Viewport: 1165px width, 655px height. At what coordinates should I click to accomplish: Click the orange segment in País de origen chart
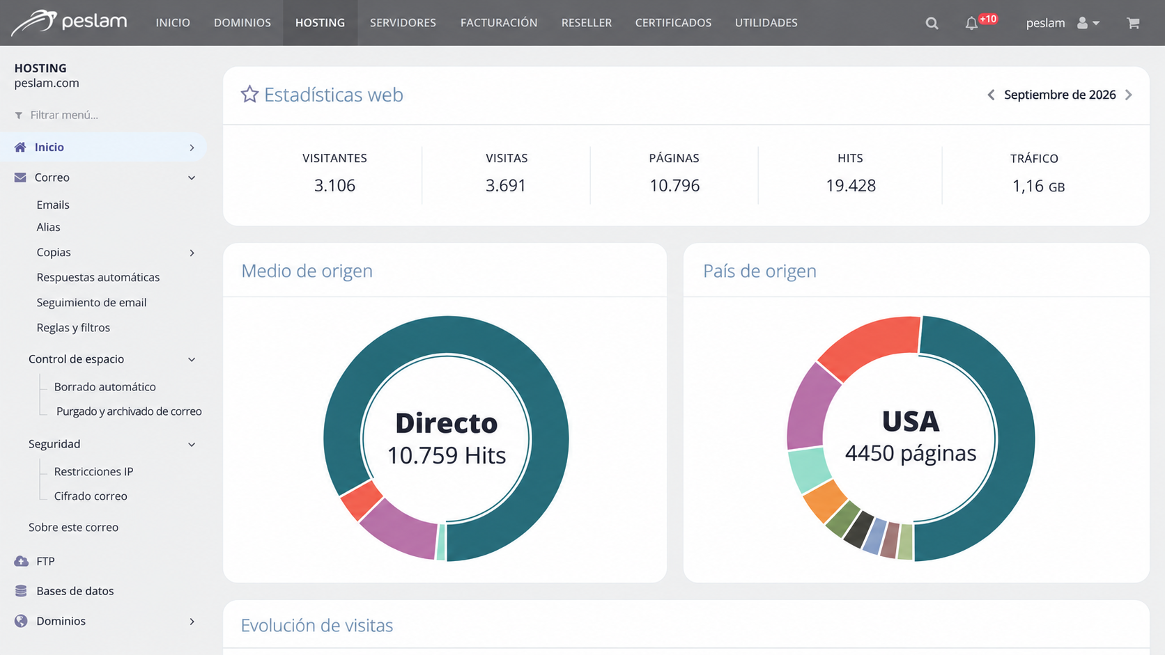click(824, 501)
